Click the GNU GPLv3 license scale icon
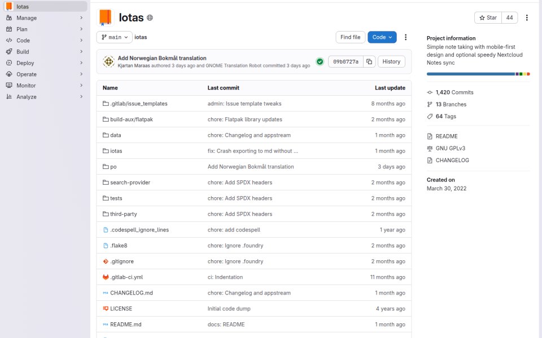This screenshot has width=542, height=338. click(x=430, y=148)
